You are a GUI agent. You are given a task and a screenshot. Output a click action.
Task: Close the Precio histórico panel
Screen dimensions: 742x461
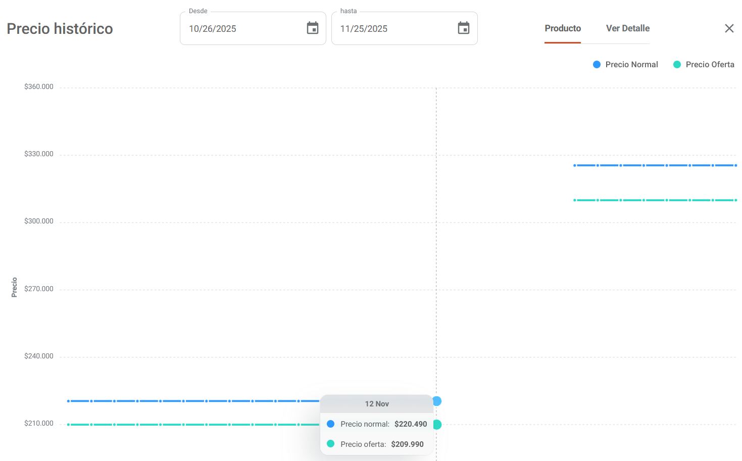click(x=729, y=28)
